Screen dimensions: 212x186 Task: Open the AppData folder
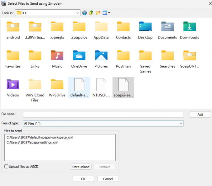(101, 31)
